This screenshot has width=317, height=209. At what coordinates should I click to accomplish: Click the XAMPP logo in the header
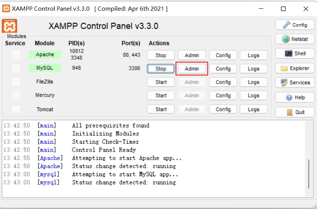[10, 26]
